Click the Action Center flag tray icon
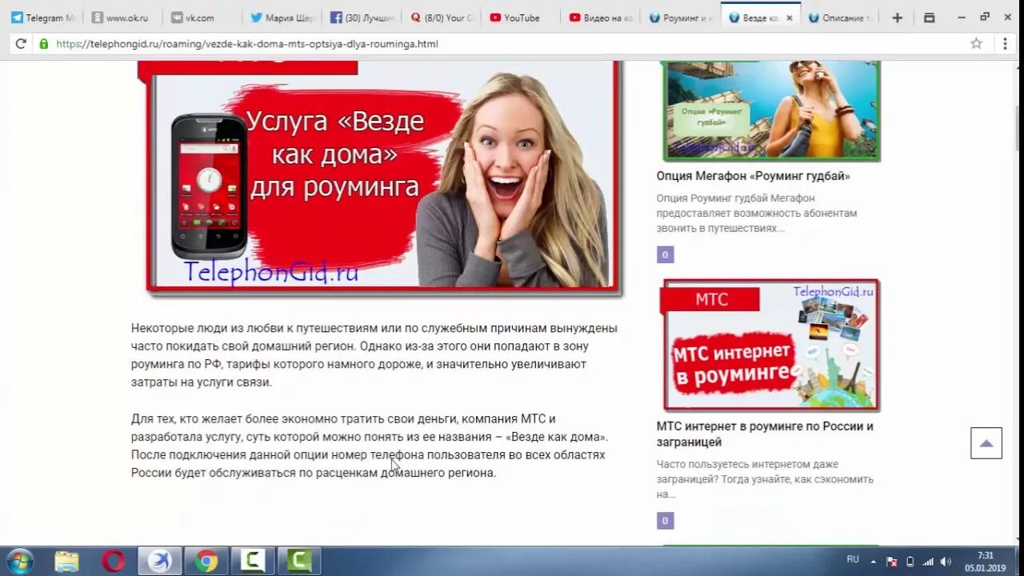This screenshot has width=1024, height=576. [892, 562]
